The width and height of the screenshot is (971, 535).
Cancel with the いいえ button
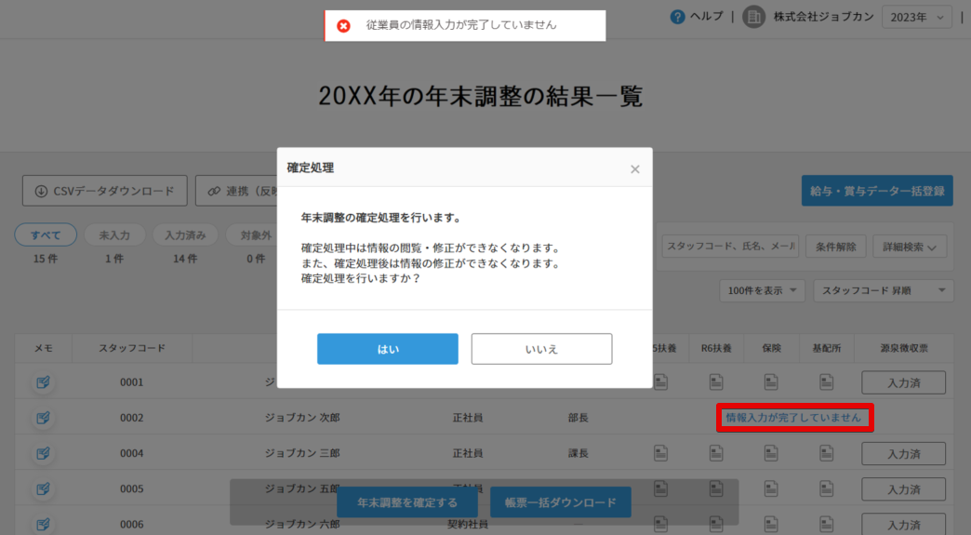541,349
